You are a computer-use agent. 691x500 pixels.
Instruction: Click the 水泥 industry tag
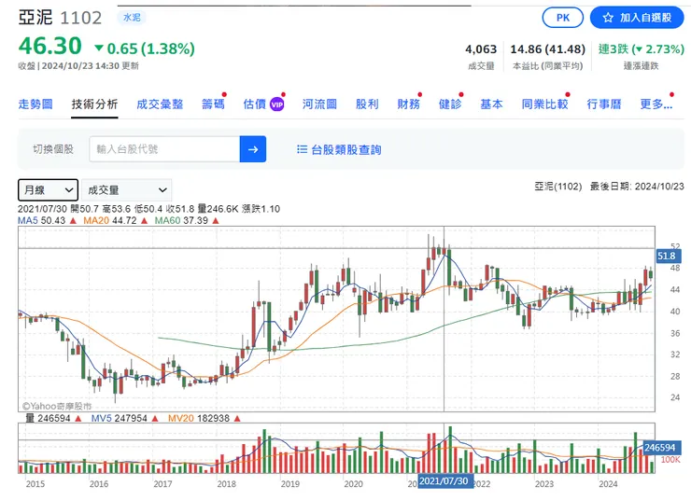pyautogui.click(x=132, y=18)
